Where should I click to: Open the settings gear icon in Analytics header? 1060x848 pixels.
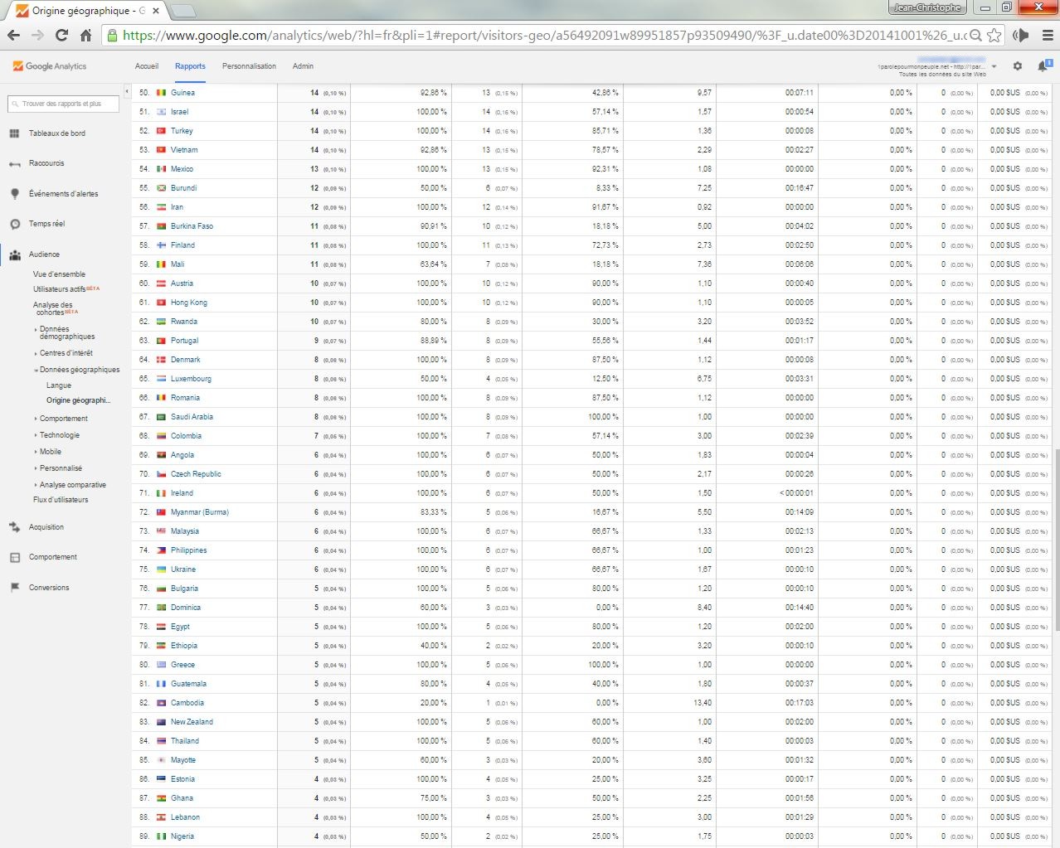[1018, 66]
